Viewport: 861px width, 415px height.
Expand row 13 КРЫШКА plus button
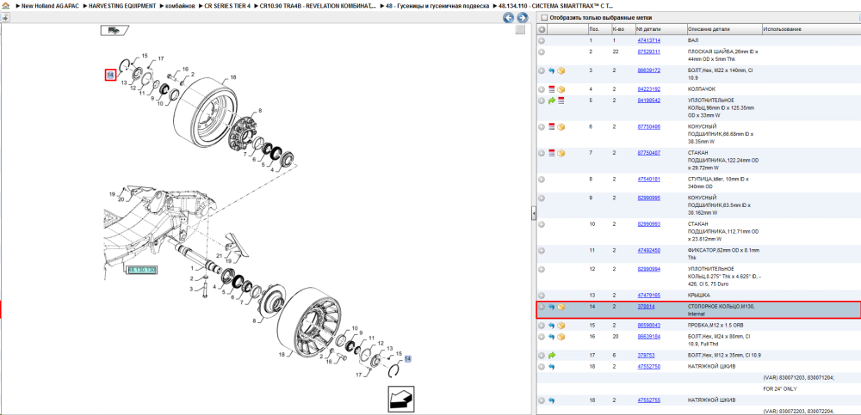coord(542,296)
